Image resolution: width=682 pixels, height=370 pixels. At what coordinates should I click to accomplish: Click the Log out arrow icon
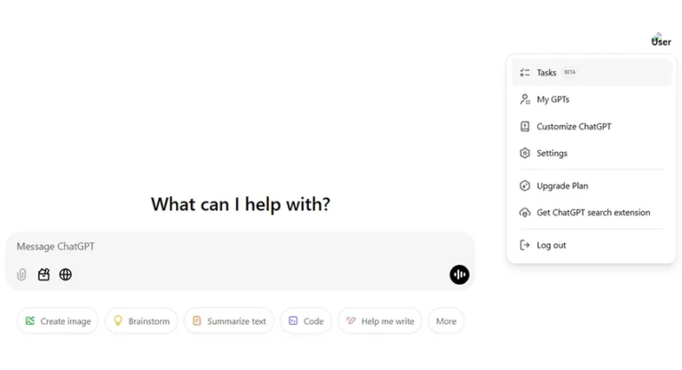click(525, 245)
